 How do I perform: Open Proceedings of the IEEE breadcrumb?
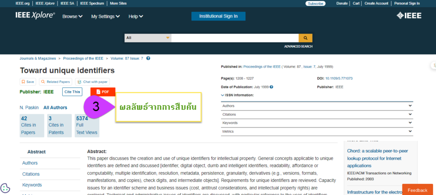coord(83,58)
